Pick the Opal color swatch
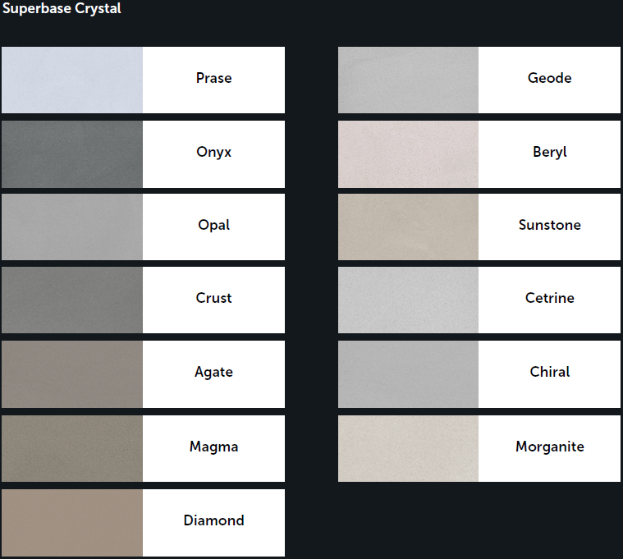 pos(72,227)
